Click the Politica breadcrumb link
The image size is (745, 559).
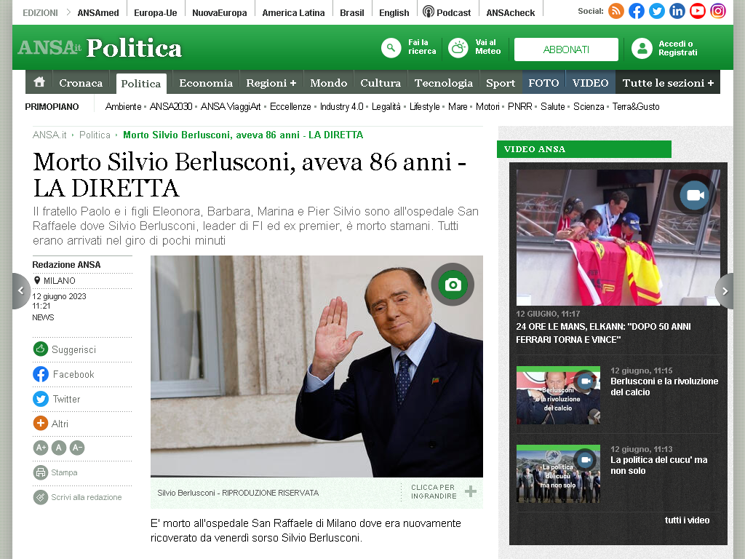tap(95, 135)
